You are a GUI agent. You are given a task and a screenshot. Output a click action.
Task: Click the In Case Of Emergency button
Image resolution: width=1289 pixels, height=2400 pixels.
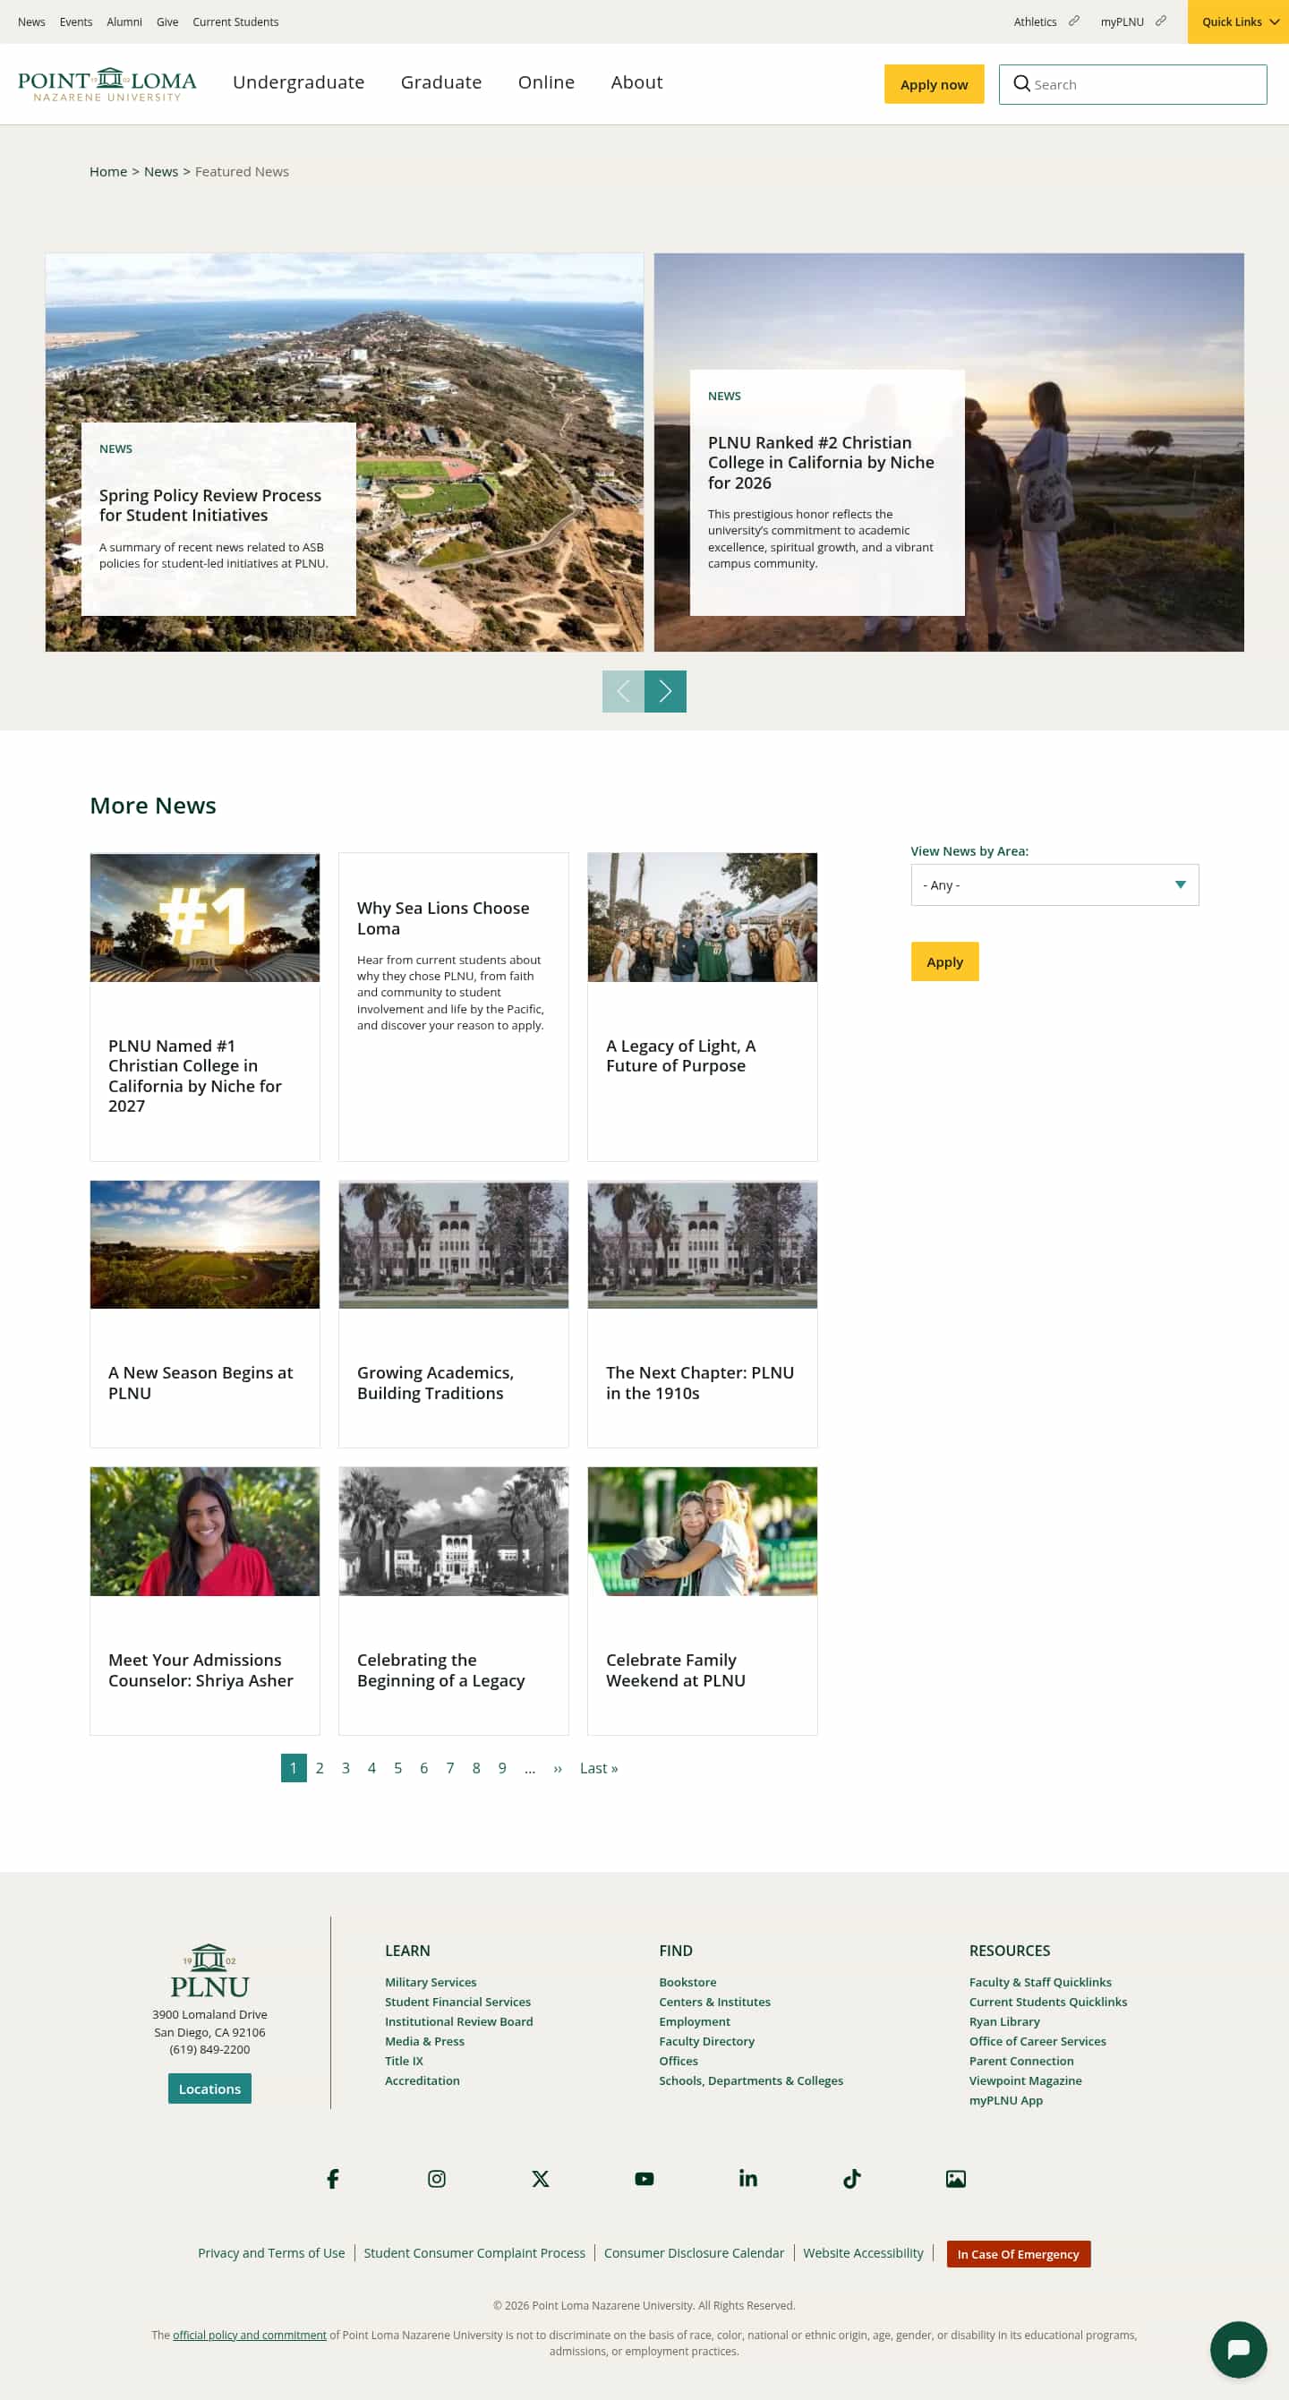coord(1018,2254)
